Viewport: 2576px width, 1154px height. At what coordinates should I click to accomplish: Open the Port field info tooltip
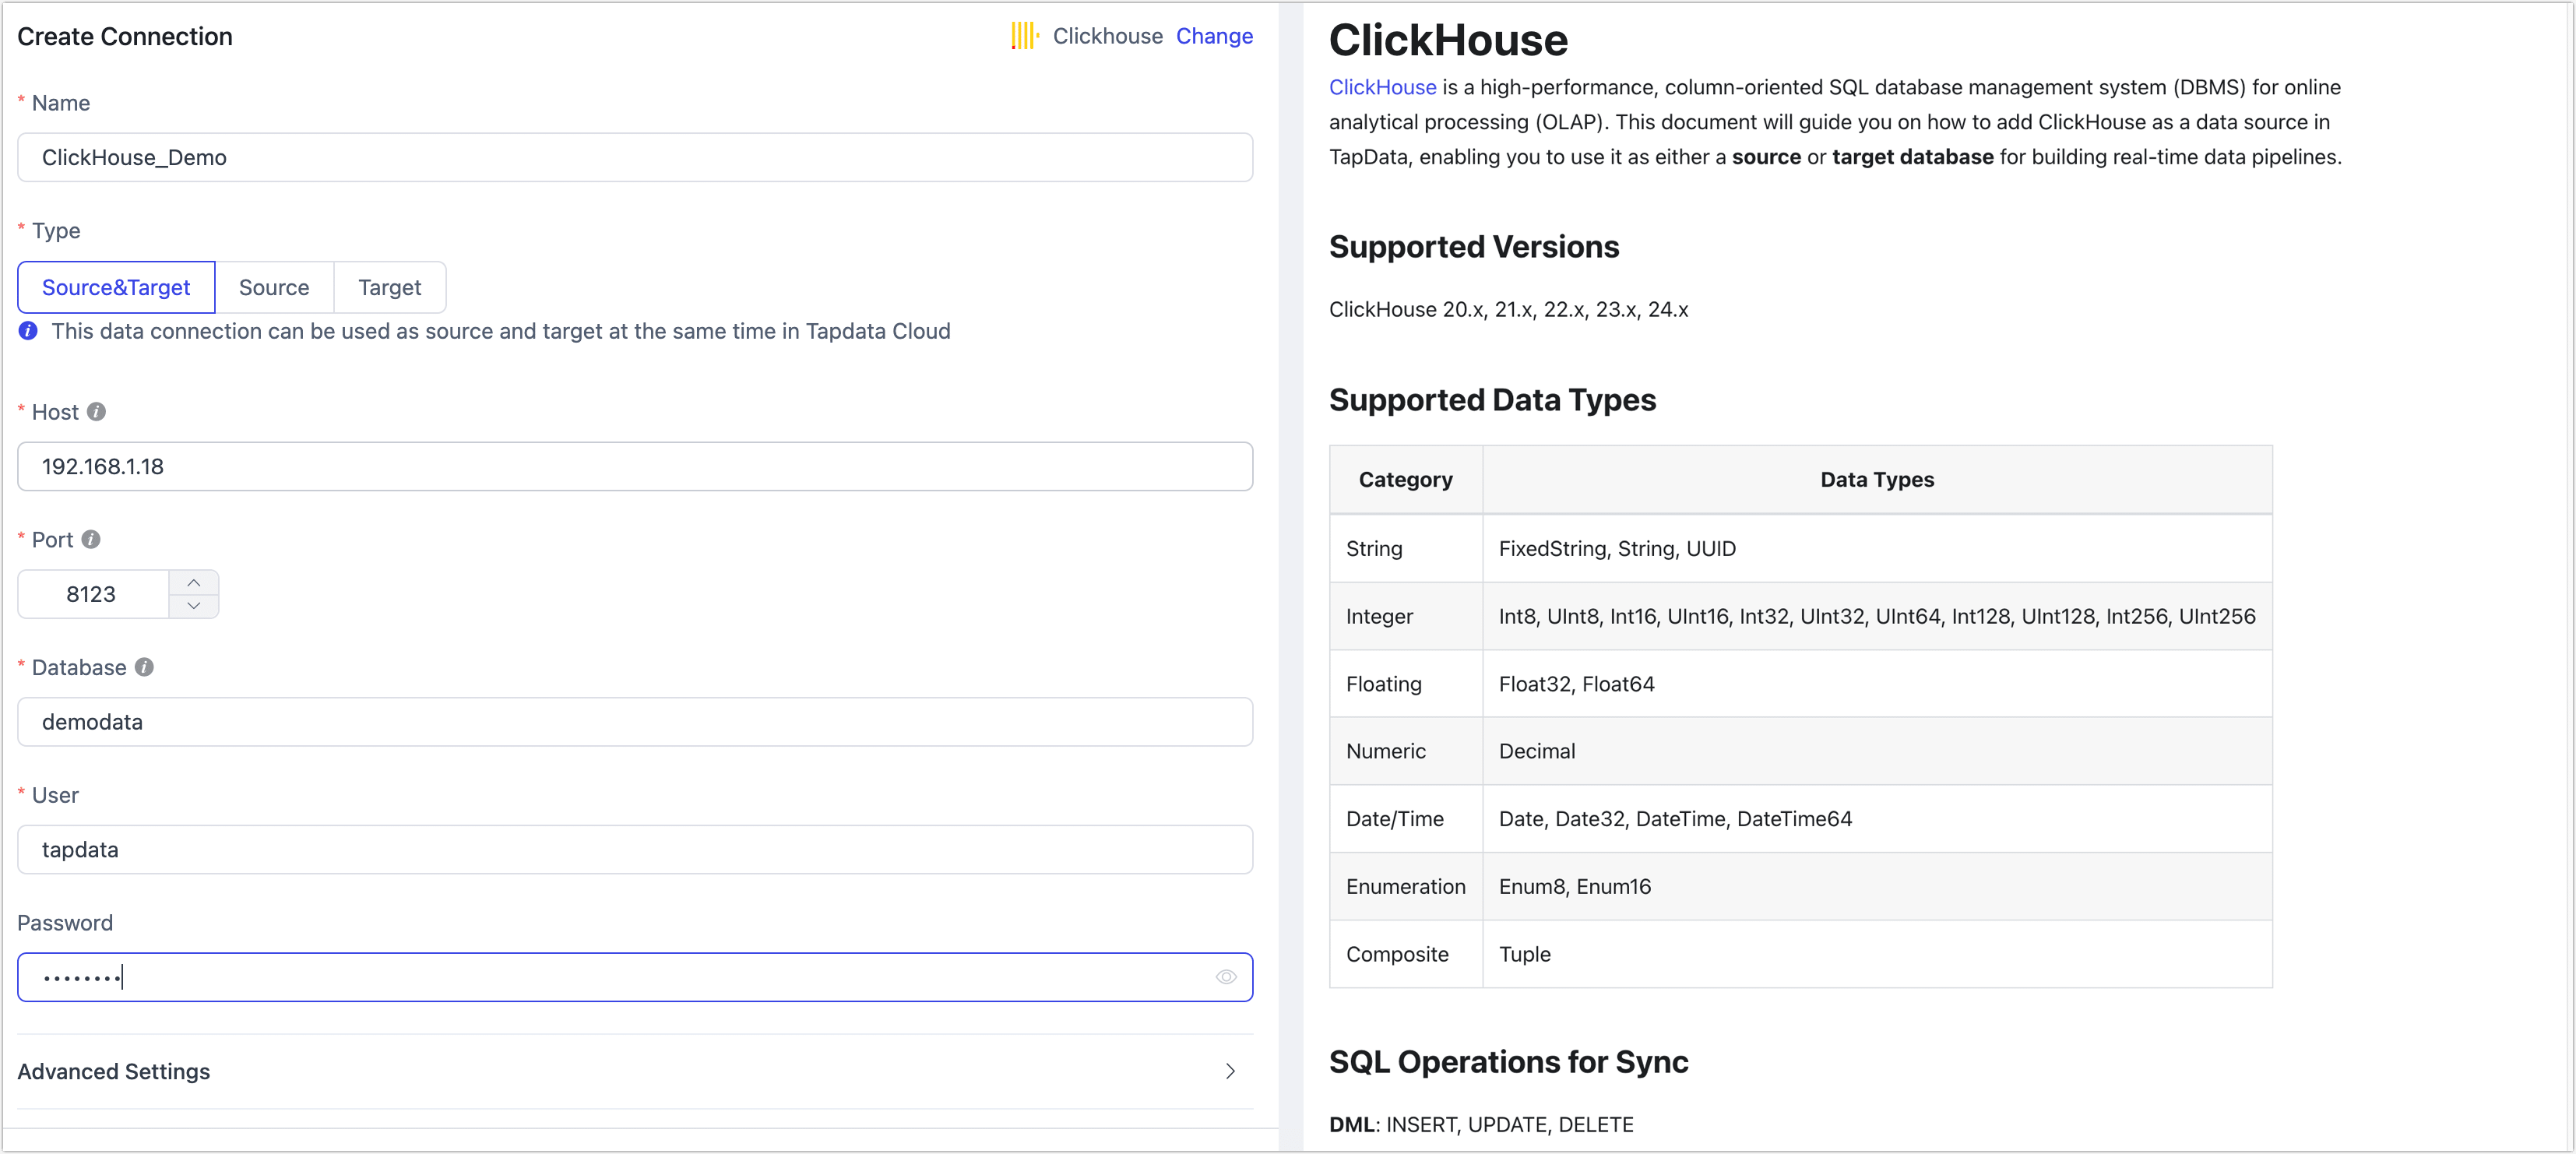coord(92,539)
